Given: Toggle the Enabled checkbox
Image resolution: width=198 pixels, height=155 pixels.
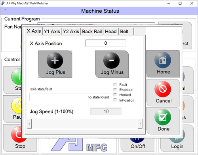Looking at the screenshot, I should click(115, 90).
